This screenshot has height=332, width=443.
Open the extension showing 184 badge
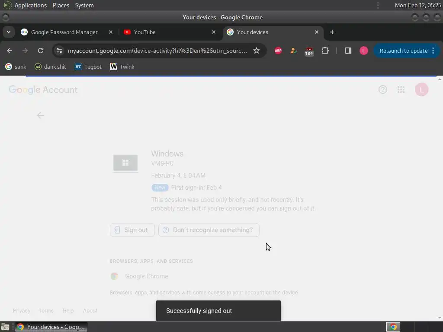coord(309,51)
